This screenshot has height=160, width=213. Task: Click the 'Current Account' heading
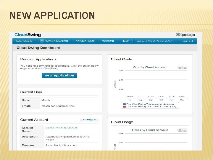coord(34,120)
